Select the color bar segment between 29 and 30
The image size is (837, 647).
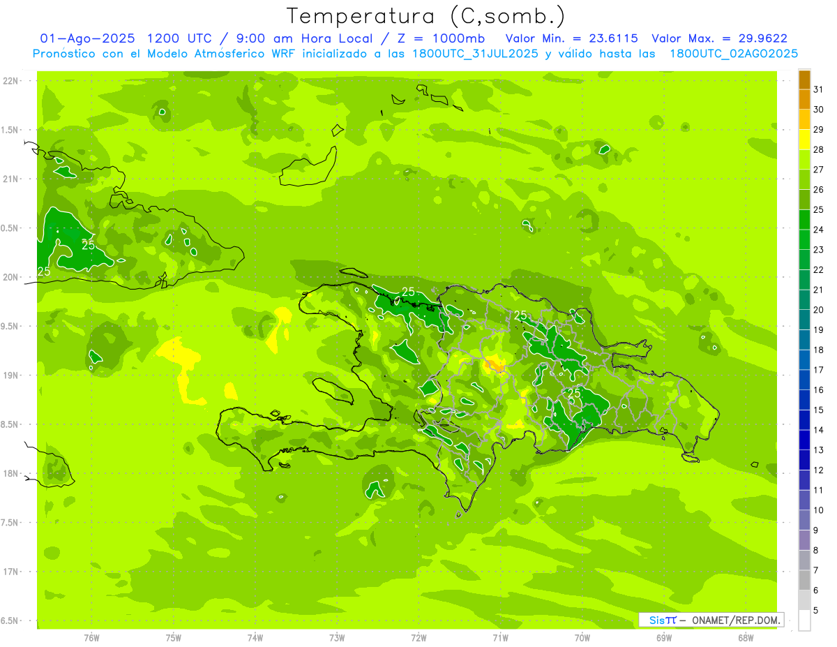click(804, 119)
